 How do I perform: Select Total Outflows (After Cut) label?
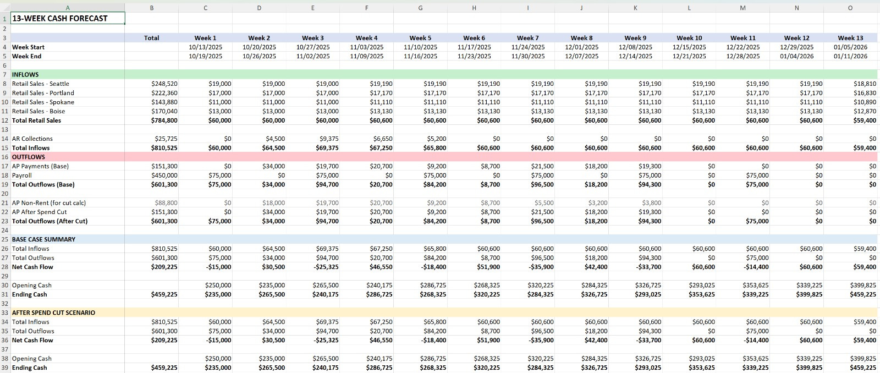click(68, 221)
